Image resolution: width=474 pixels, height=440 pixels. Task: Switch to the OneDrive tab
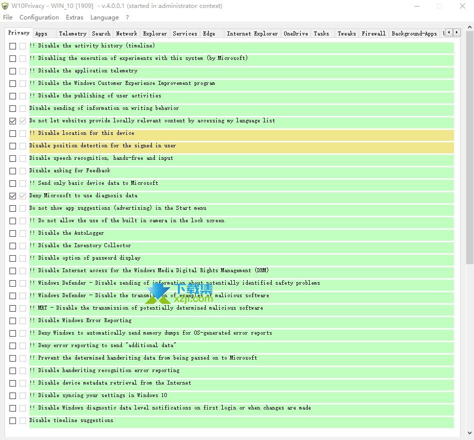[296, 33]
